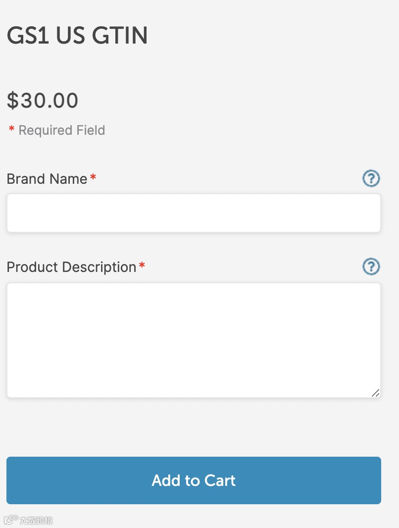399x528 pixels.
Task: Click the Brand Name field label
Action: tap(47, 179)
